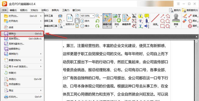Screen dimensions: 199x101
Task: Click the 放大 zoom in button
Action: [85, 21]
